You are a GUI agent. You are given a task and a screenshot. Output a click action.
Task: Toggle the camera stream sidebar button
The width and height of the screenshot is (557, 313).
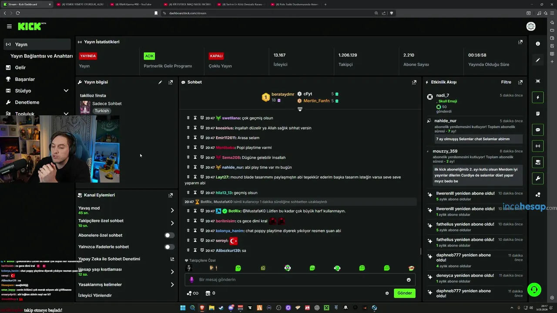pos(538,162)
